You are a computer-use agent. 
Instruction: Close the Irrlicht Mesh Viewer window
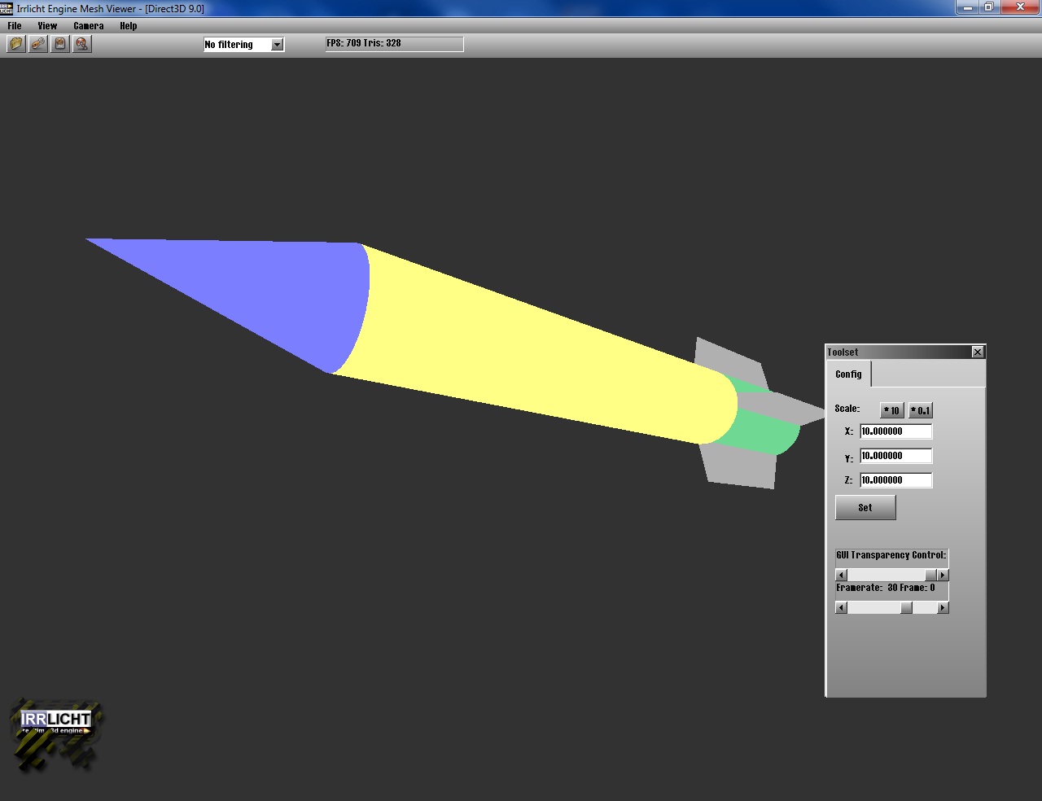pos(1021,7)
